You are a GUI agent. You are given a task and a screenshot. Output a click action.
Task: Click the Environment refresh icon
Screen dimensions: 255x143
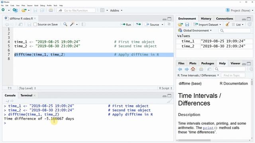(249, 24)
